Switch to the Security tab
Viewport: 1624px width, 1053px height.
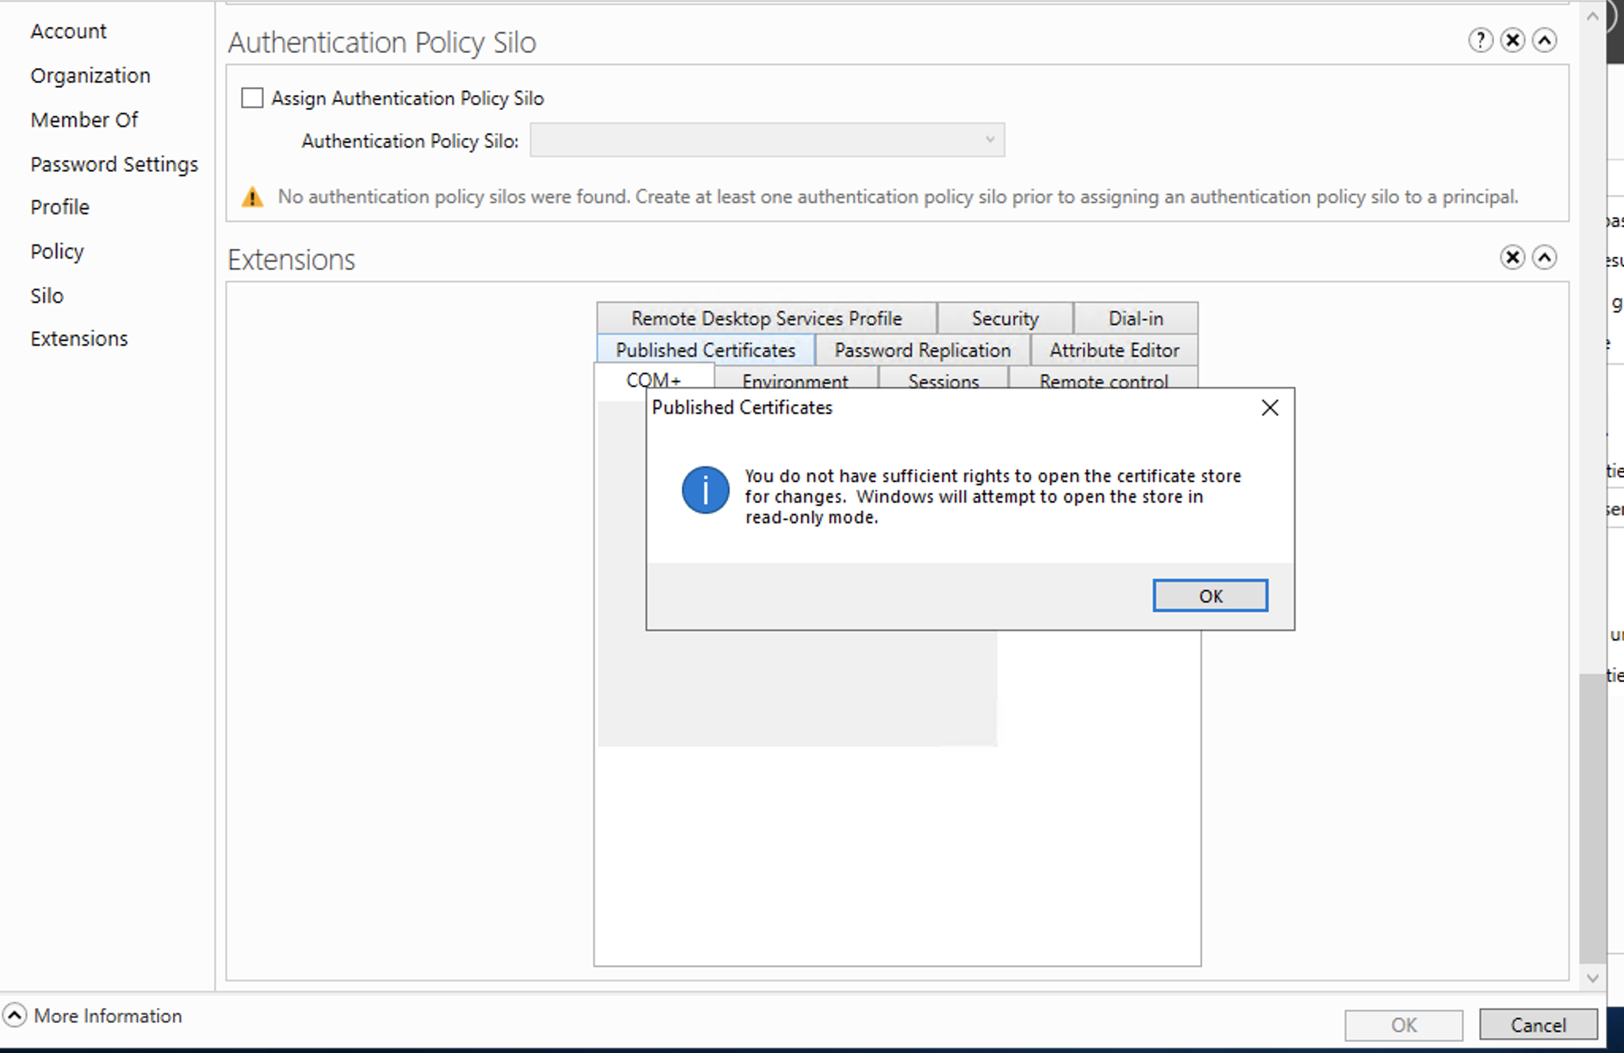[x=1005, y=318]
